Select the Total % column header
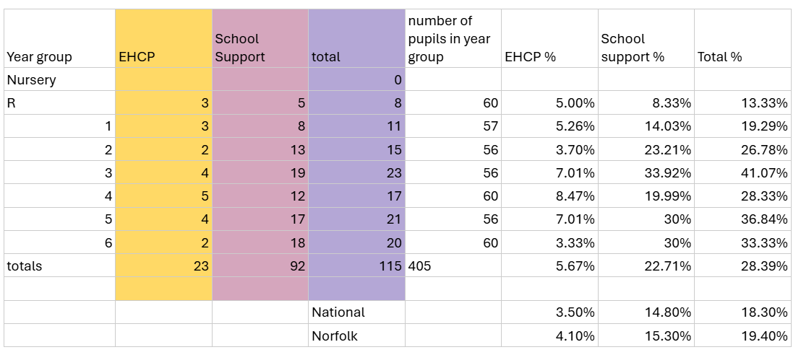The image size is (801, 355). 742,39
